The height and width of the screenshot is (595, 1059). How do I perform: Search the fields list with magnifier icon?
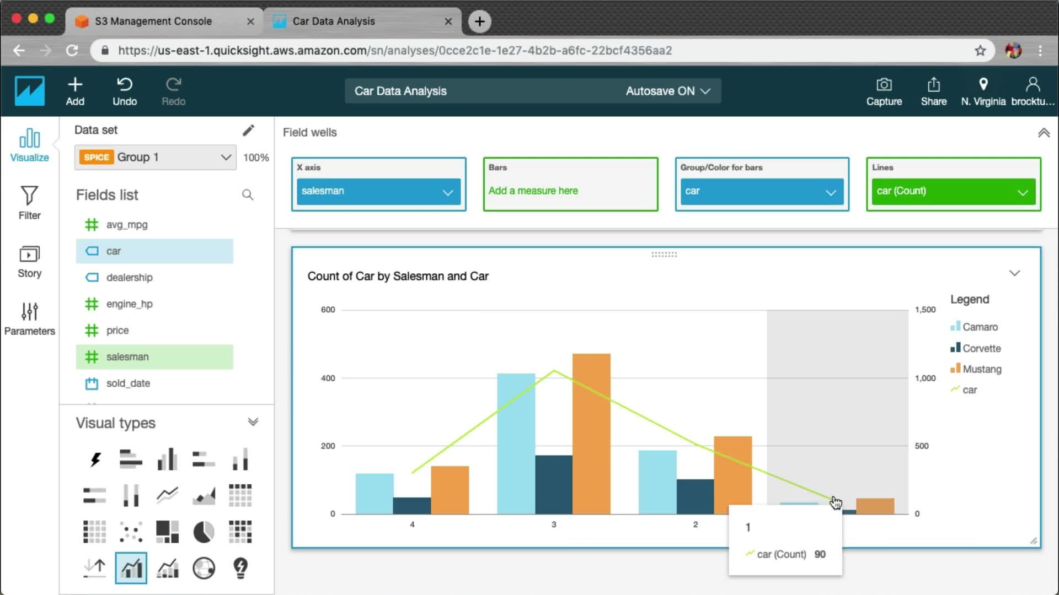tap(248, 194)
